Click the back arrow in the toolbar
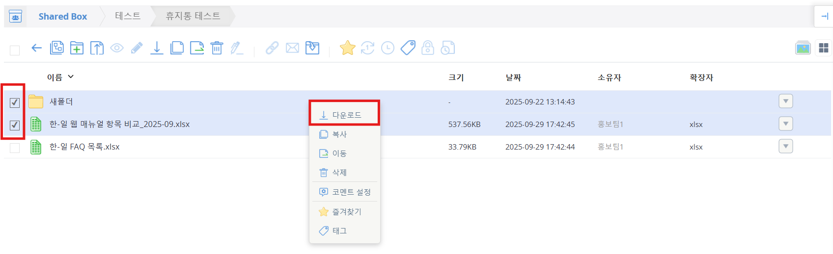Image resolution: width=833 pixels, height=254 pixels. tap(36, 48)
